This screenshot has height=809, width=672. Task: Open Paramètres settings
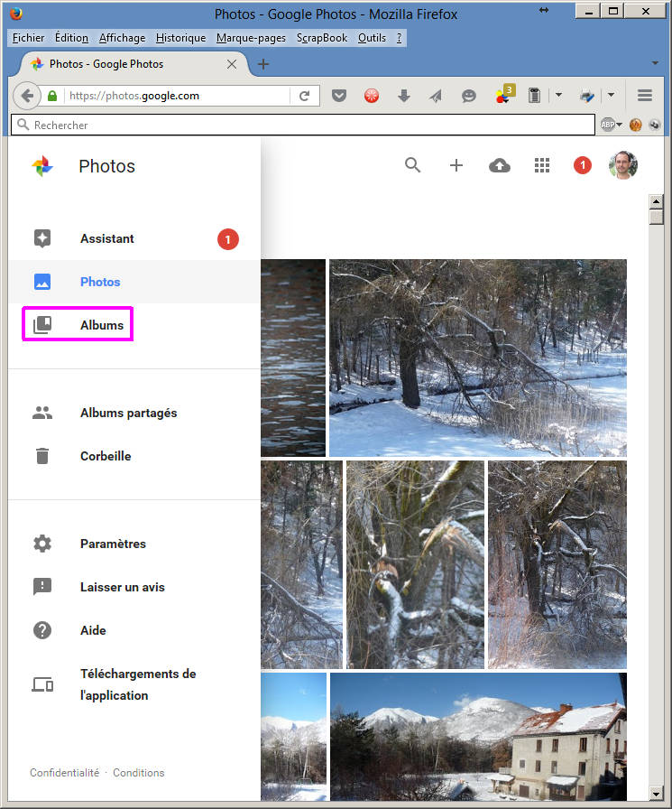[x=134, y=544]
